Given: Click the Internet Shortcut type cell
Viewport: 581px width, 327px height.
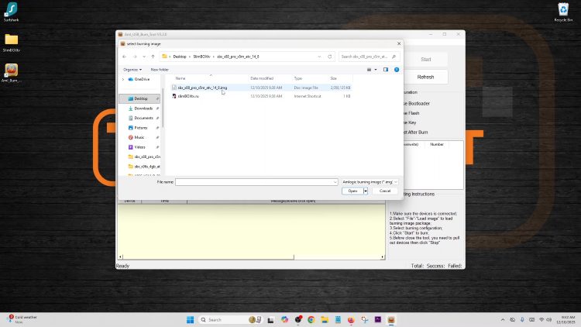Looking at the screenshot, I should tap(308, 96).
